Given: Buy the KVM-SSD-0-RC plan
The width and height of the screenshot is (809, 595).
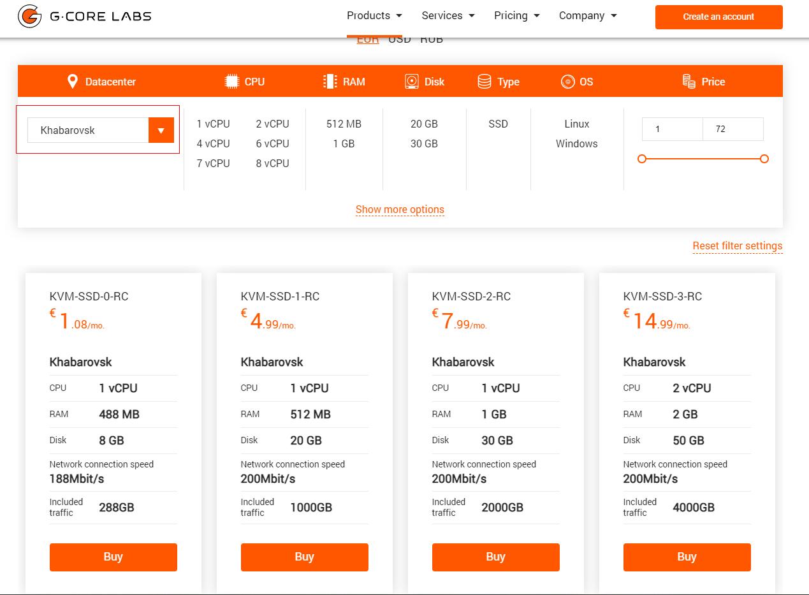Looking at the screenshot, I should click(x=113, y=557).
